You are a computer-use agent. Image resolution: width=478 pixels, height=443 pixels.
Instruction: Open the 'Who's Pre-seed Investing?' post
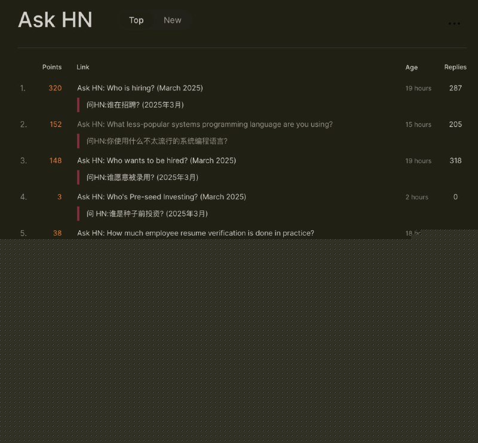(x=161, y=197)
